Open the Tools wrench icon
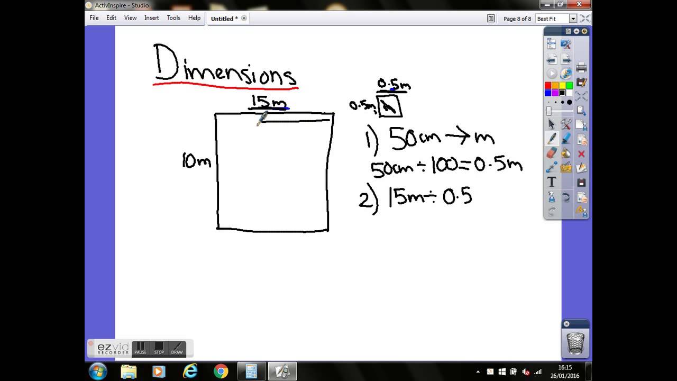This screenshot has height=381, width=677. point(566,124)
